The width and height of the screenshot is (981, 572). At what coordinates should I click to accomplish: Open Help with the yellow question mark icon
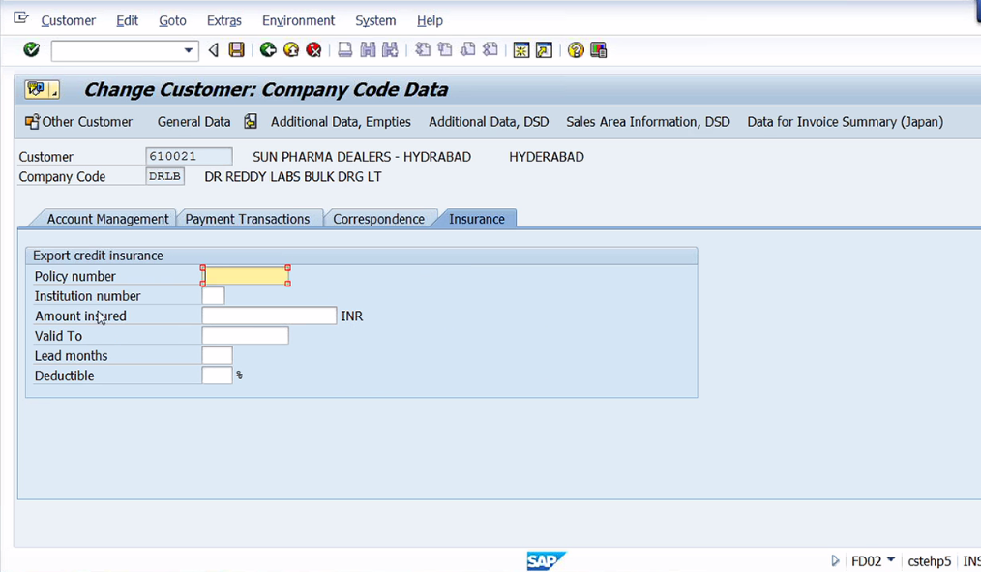[x=576, y=50]
